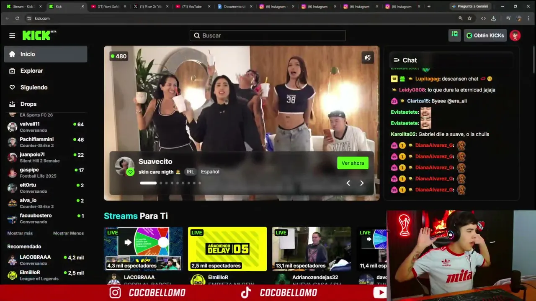
Task: Open browser downloads icon
Action: [x=493, y=18]
